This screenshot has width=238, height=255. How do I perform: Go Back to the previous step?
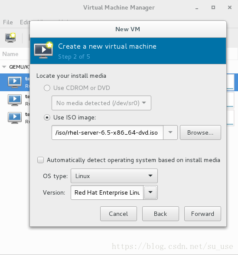click(160, 214)
